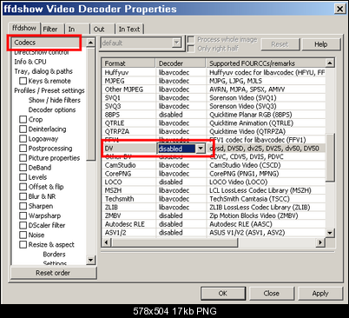This screenshot has height=318, width=349.
Task: Select Codecs in the left list
Action: (x=49, y=43)
